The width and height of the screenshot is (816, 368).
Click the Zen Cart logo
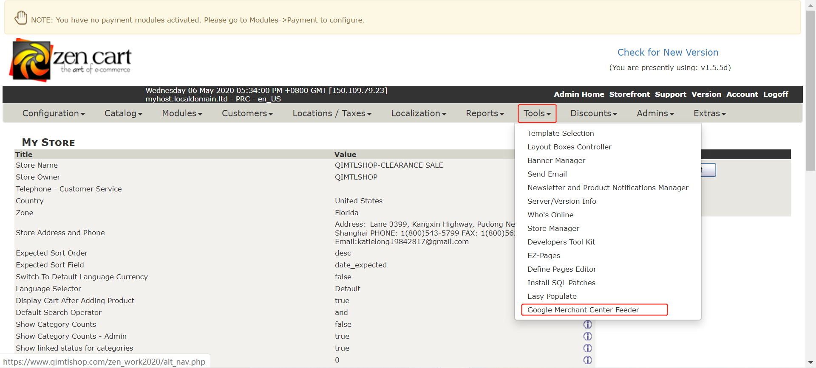click(x=71, y=60)
